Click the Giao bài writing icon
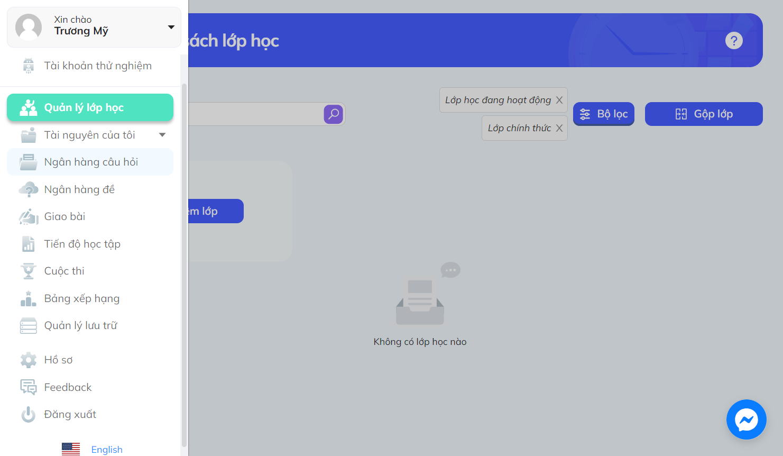The height and width of the screenshot is (456, 783). tap(29, 216)
